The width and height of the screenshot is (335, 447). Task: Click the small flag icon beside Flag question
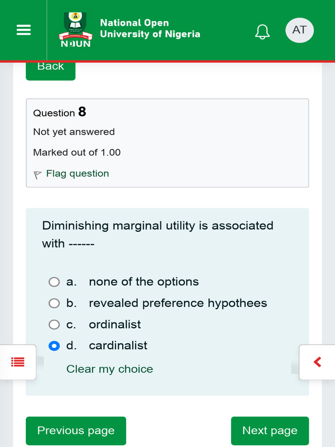tap(38, 175)
